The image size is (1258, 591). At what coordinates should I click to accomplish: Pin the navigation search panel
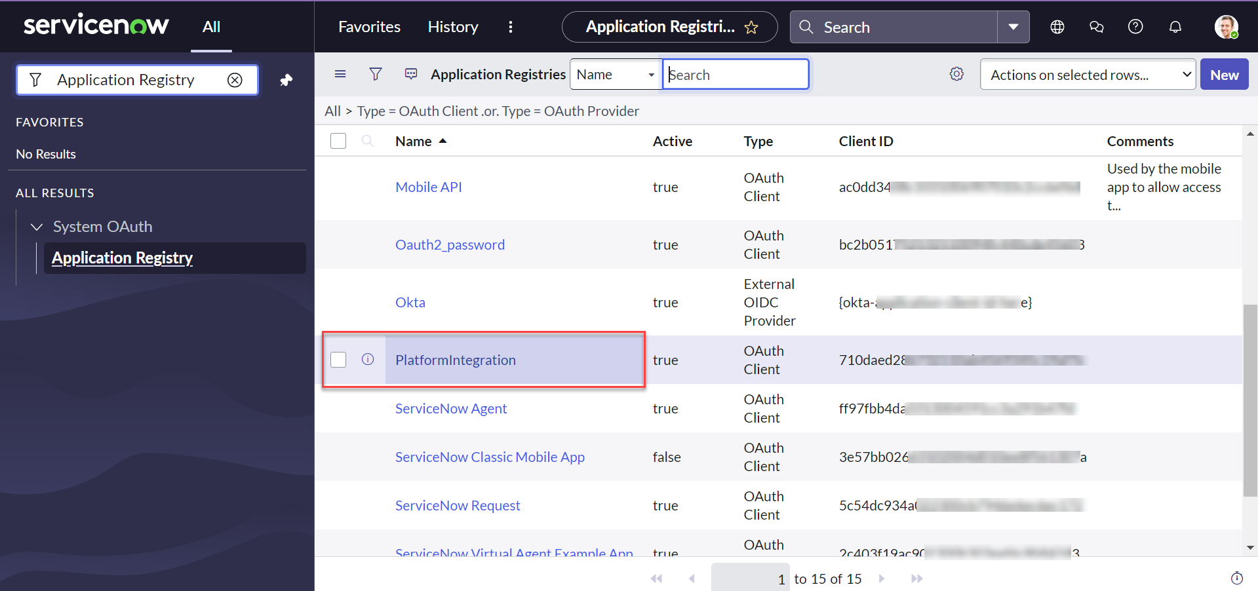pos(286,79)
